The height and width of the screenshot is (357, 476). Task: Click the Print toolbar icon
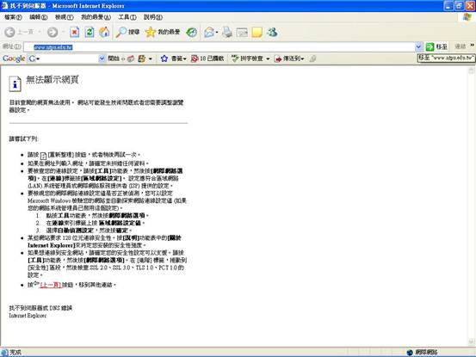tap(227, 32)
